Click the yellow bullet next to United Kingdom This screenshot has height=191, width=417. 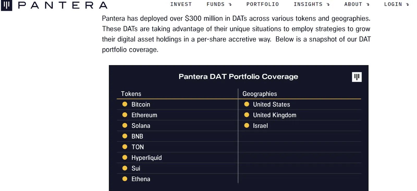(247, 115)
